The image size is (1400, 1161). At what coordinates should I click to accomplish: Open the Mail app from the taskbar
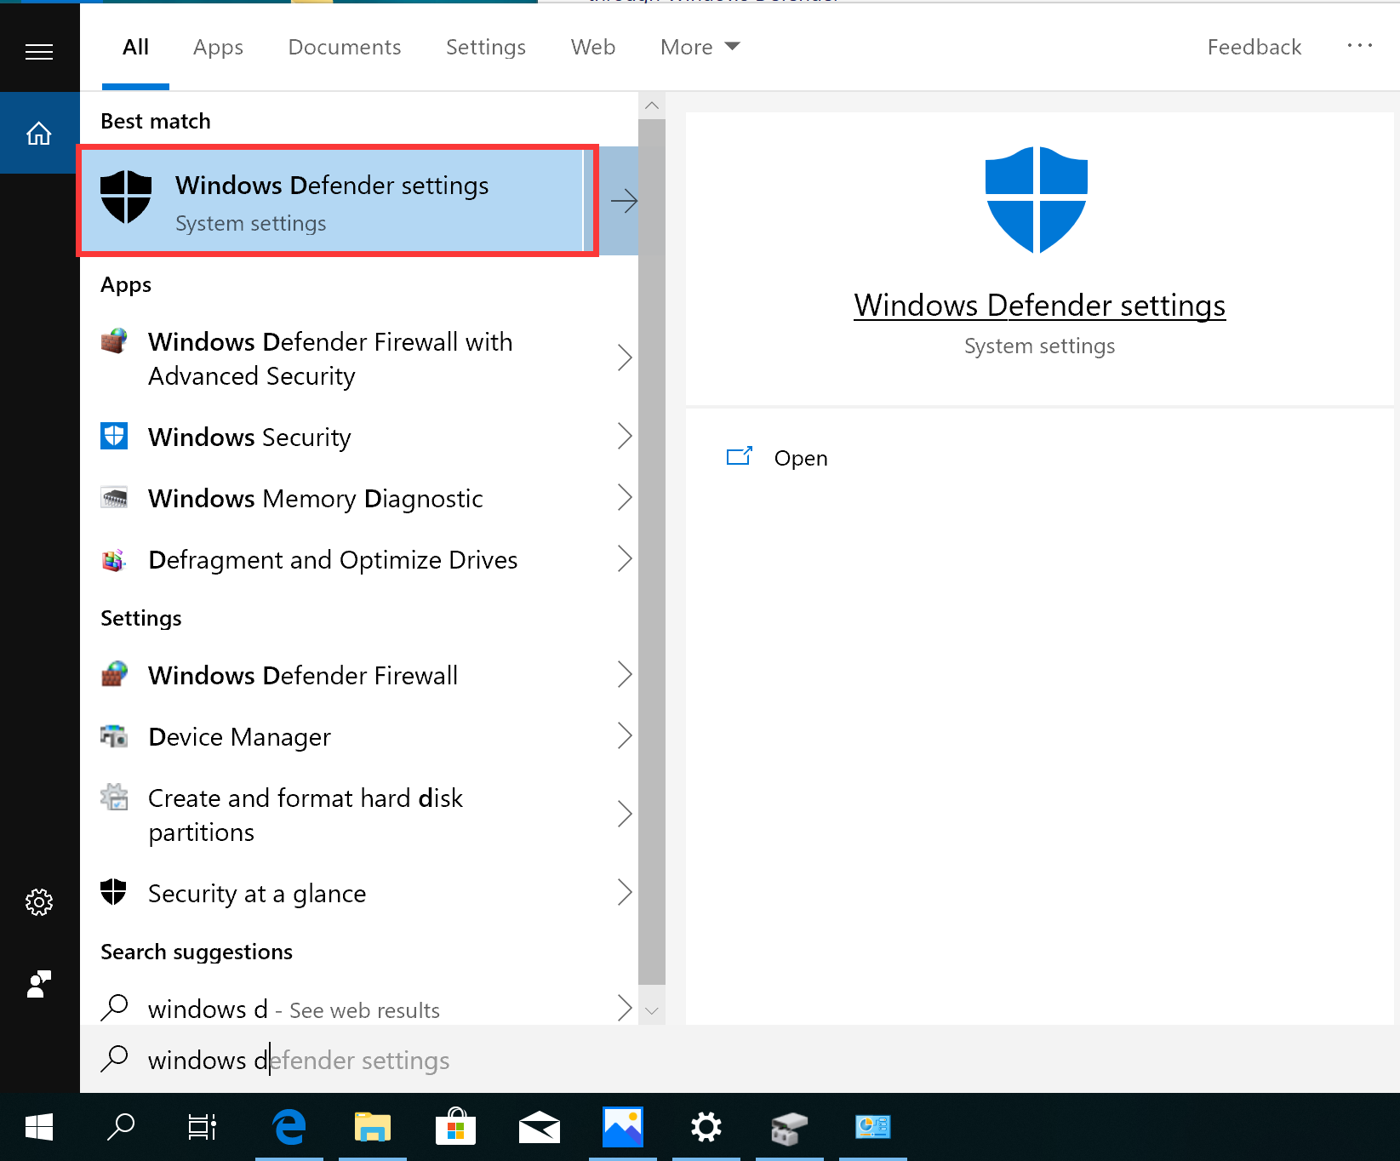pyautogui.click(x=539, y=1127)
